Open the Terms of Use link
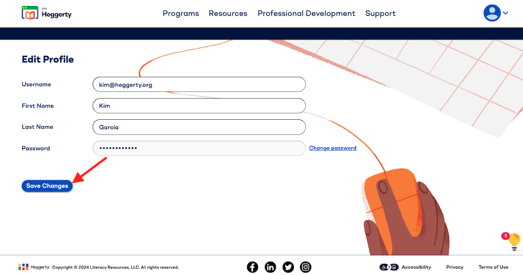523x275 pixels. [x=493, y=267]
